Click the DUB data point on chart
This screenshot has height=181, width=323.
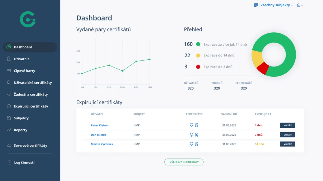point(150,59)
